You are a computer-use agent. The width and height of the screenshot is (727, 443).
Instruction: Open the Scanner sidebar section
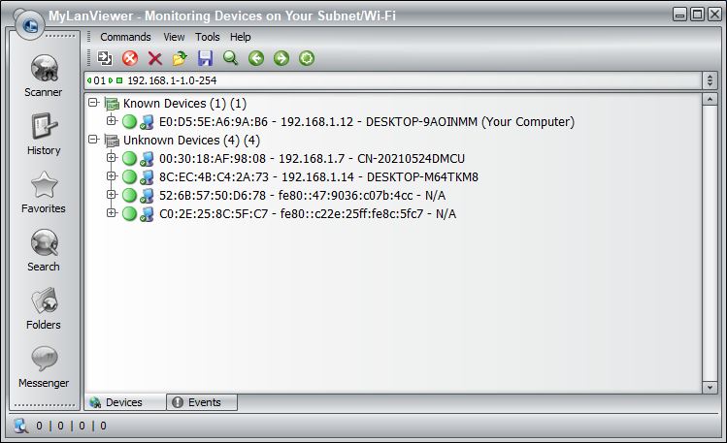pyautogui.click(x=44, y=76)
